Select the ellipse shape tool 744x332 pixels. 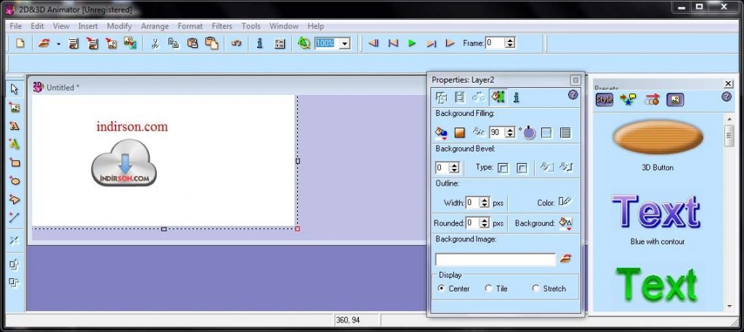coord(15,181)
